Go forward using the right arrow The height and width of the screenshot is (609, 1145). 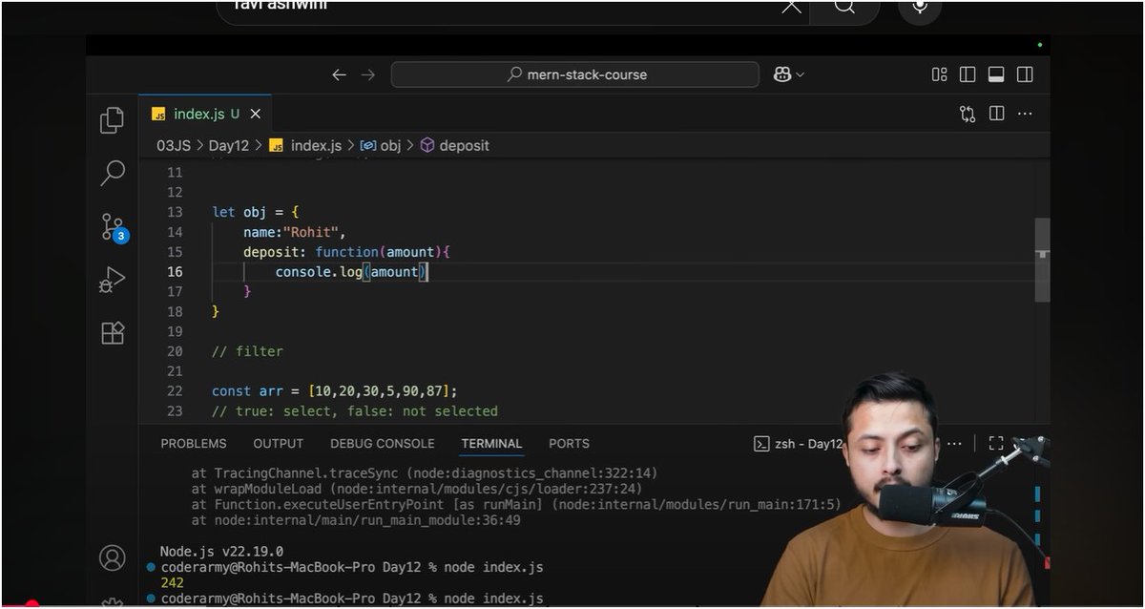coord(368,74)
